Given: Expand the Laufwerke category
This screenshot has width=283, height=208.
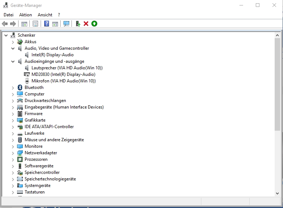Looking at the screenshot, I should coord(13,134).
